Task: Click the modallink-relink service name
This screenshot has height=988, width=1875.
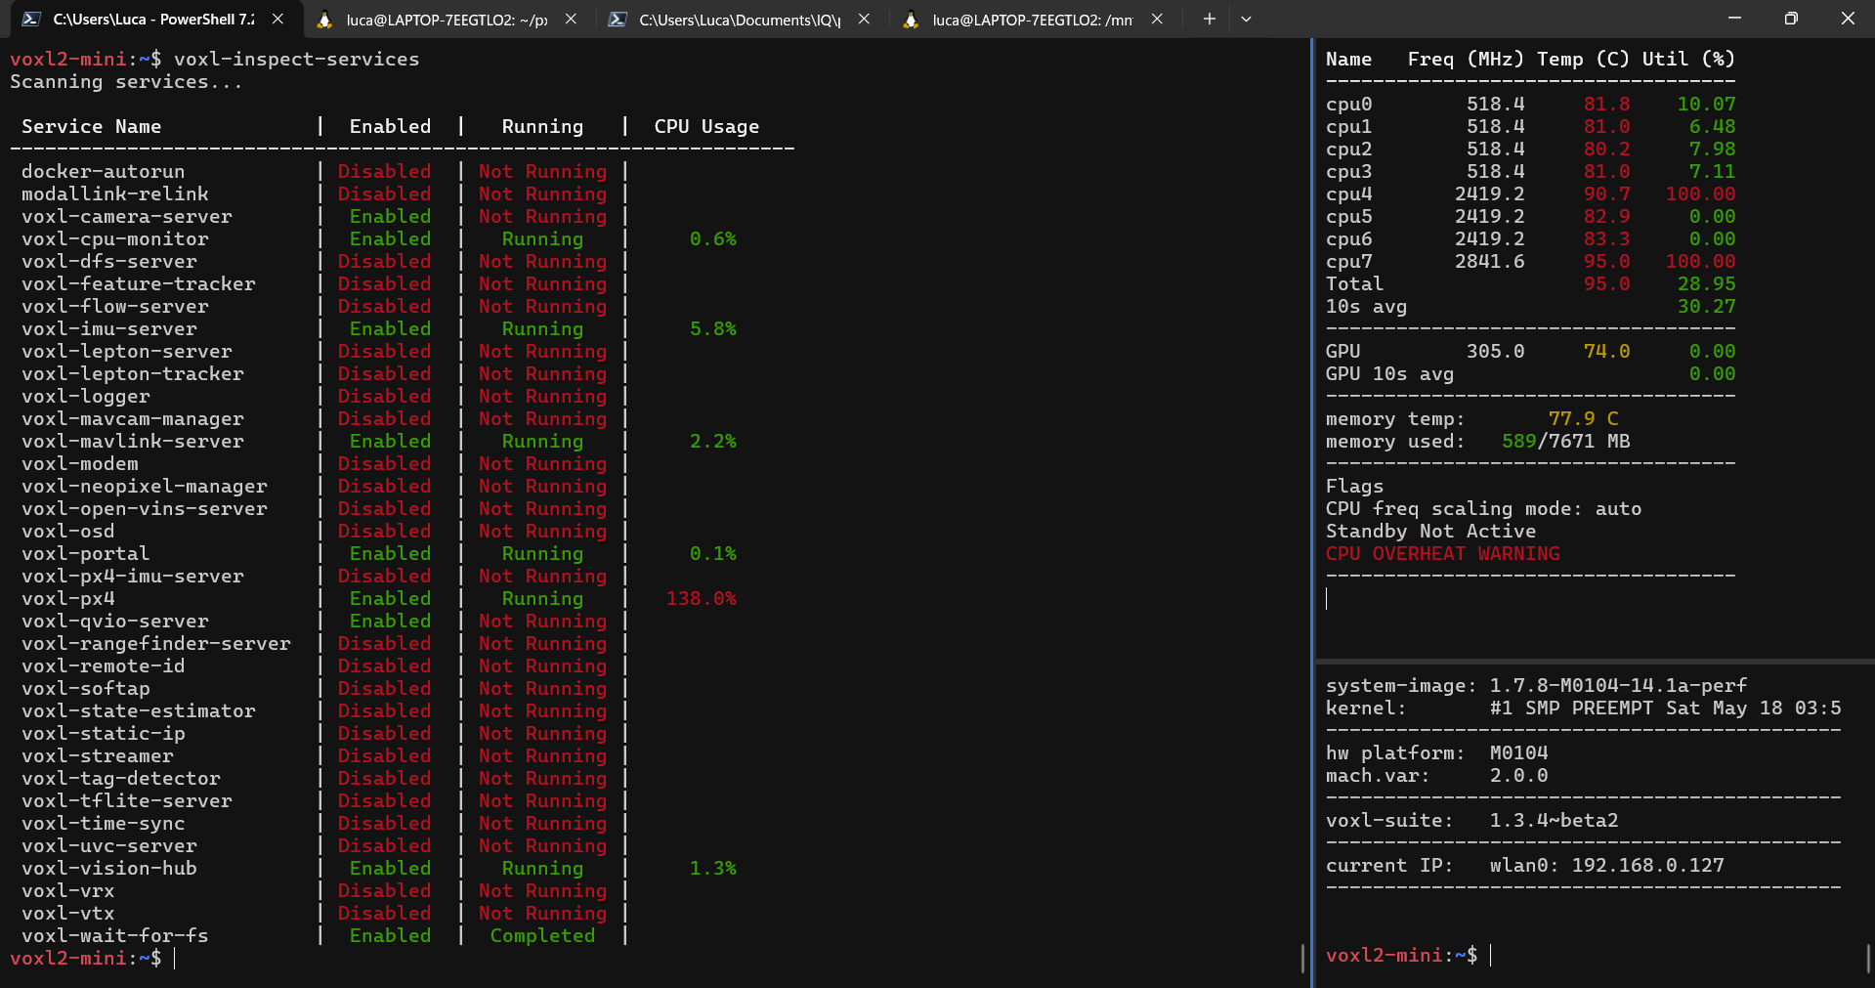Action: [115, 194]
